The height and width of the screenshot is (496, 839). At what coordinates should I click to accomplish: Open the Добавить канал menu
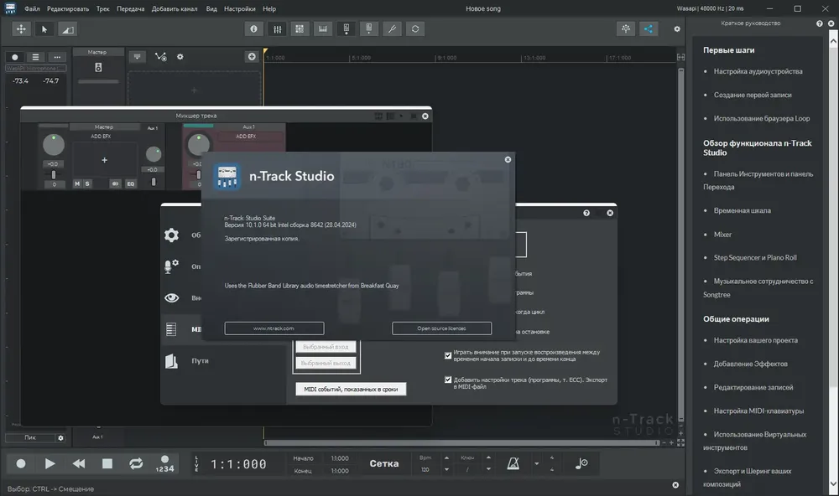tap(175, 8)
